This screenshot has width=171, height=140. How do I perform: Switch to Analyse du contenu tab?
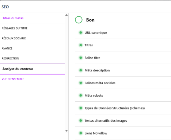pyautogui.click(x=32, y=69)
